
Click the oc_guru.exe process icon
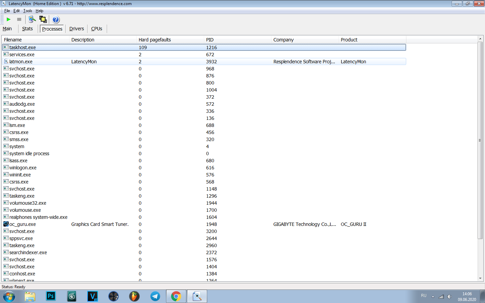[x=6, y=224]
